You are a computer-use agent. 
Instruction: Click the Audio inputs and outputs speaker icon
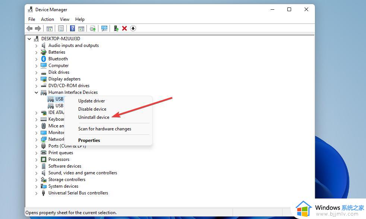(x=43, y=45)
